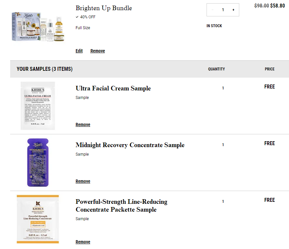Screen dimensions: 289x249
Task: Open Brighten Up Bundle product image
Action: (38, 27)
